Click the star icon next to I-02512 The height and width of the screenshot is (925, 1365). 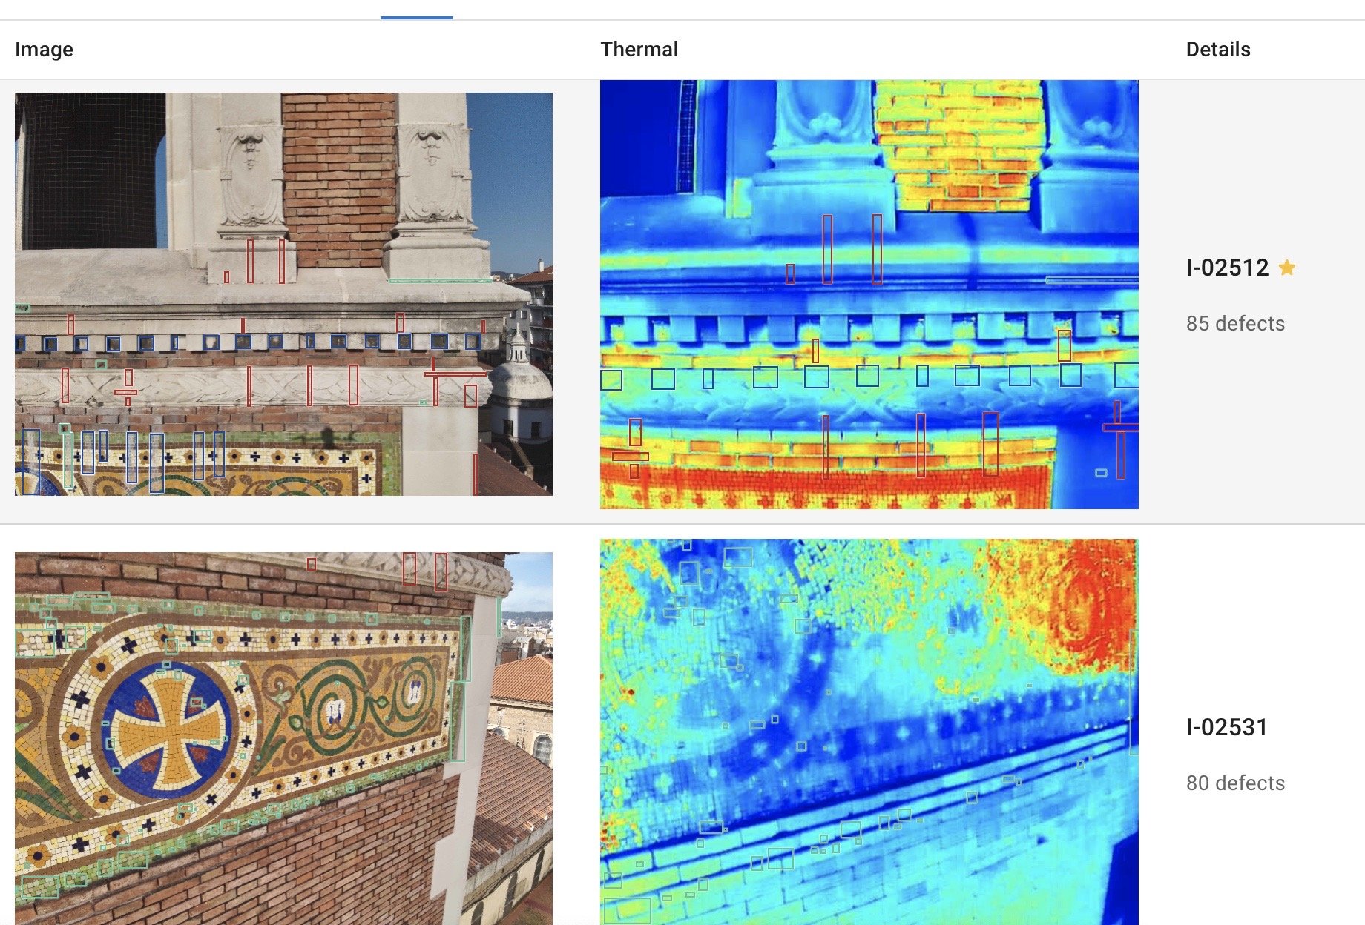point(1287,268)
